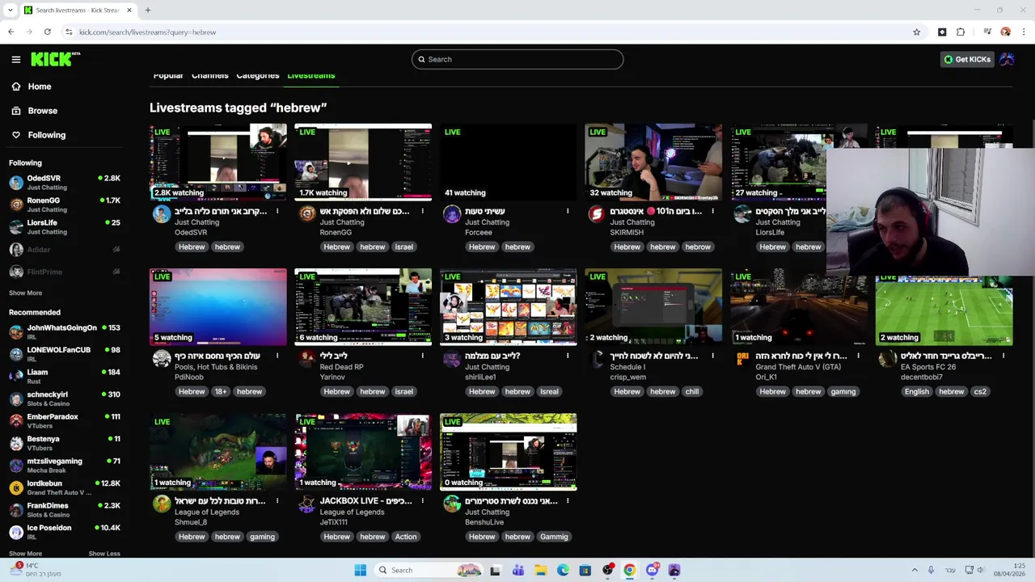Image resolution: width=1035 pixels, height=582 pixels.
Task: Click the chill tag on crisp_wem stream
Action: tap(692, 391)
